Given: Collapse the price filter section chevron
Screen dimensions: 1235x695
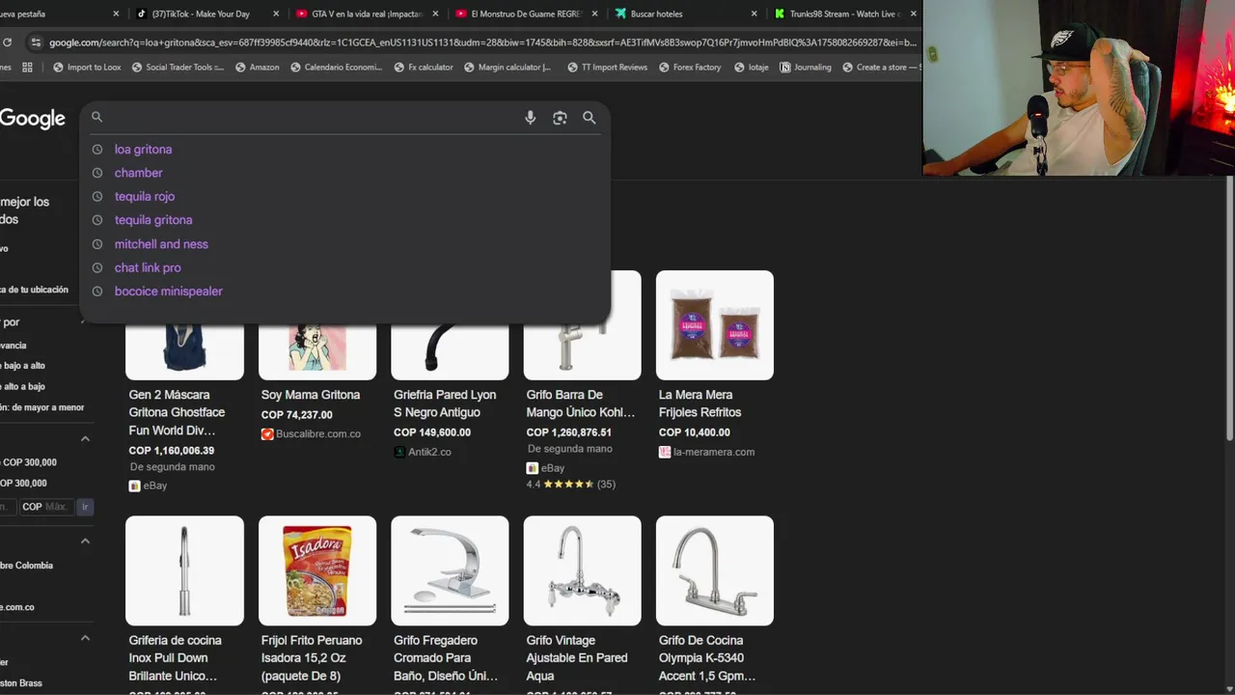Looking at the screenshot, I should pos(85,439).
